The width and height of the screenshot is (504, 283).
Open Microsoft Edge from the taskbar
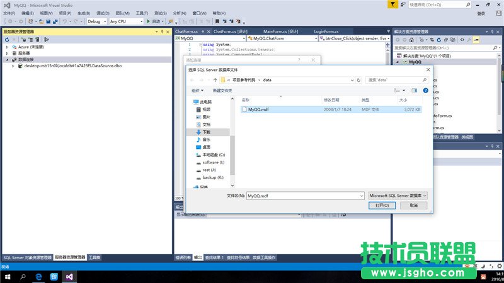pyautogui.click(x=38, y=277)
